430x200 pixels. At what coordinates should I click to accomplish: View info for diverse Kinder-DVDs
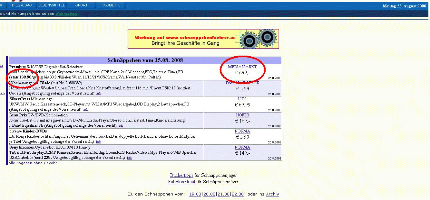point(98,142)
